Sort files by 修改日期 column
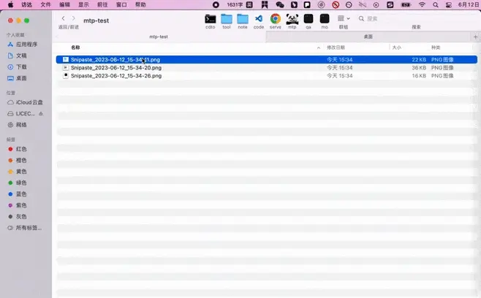This screenshot has height=298, width=481. pos(336,47)
